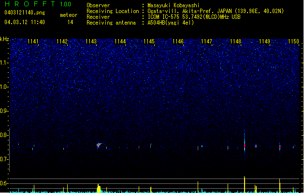Click the 0.8 kHz frequency tick label
Screen dimensions: 304x193
pyautogui.click(x=4, y=135)
